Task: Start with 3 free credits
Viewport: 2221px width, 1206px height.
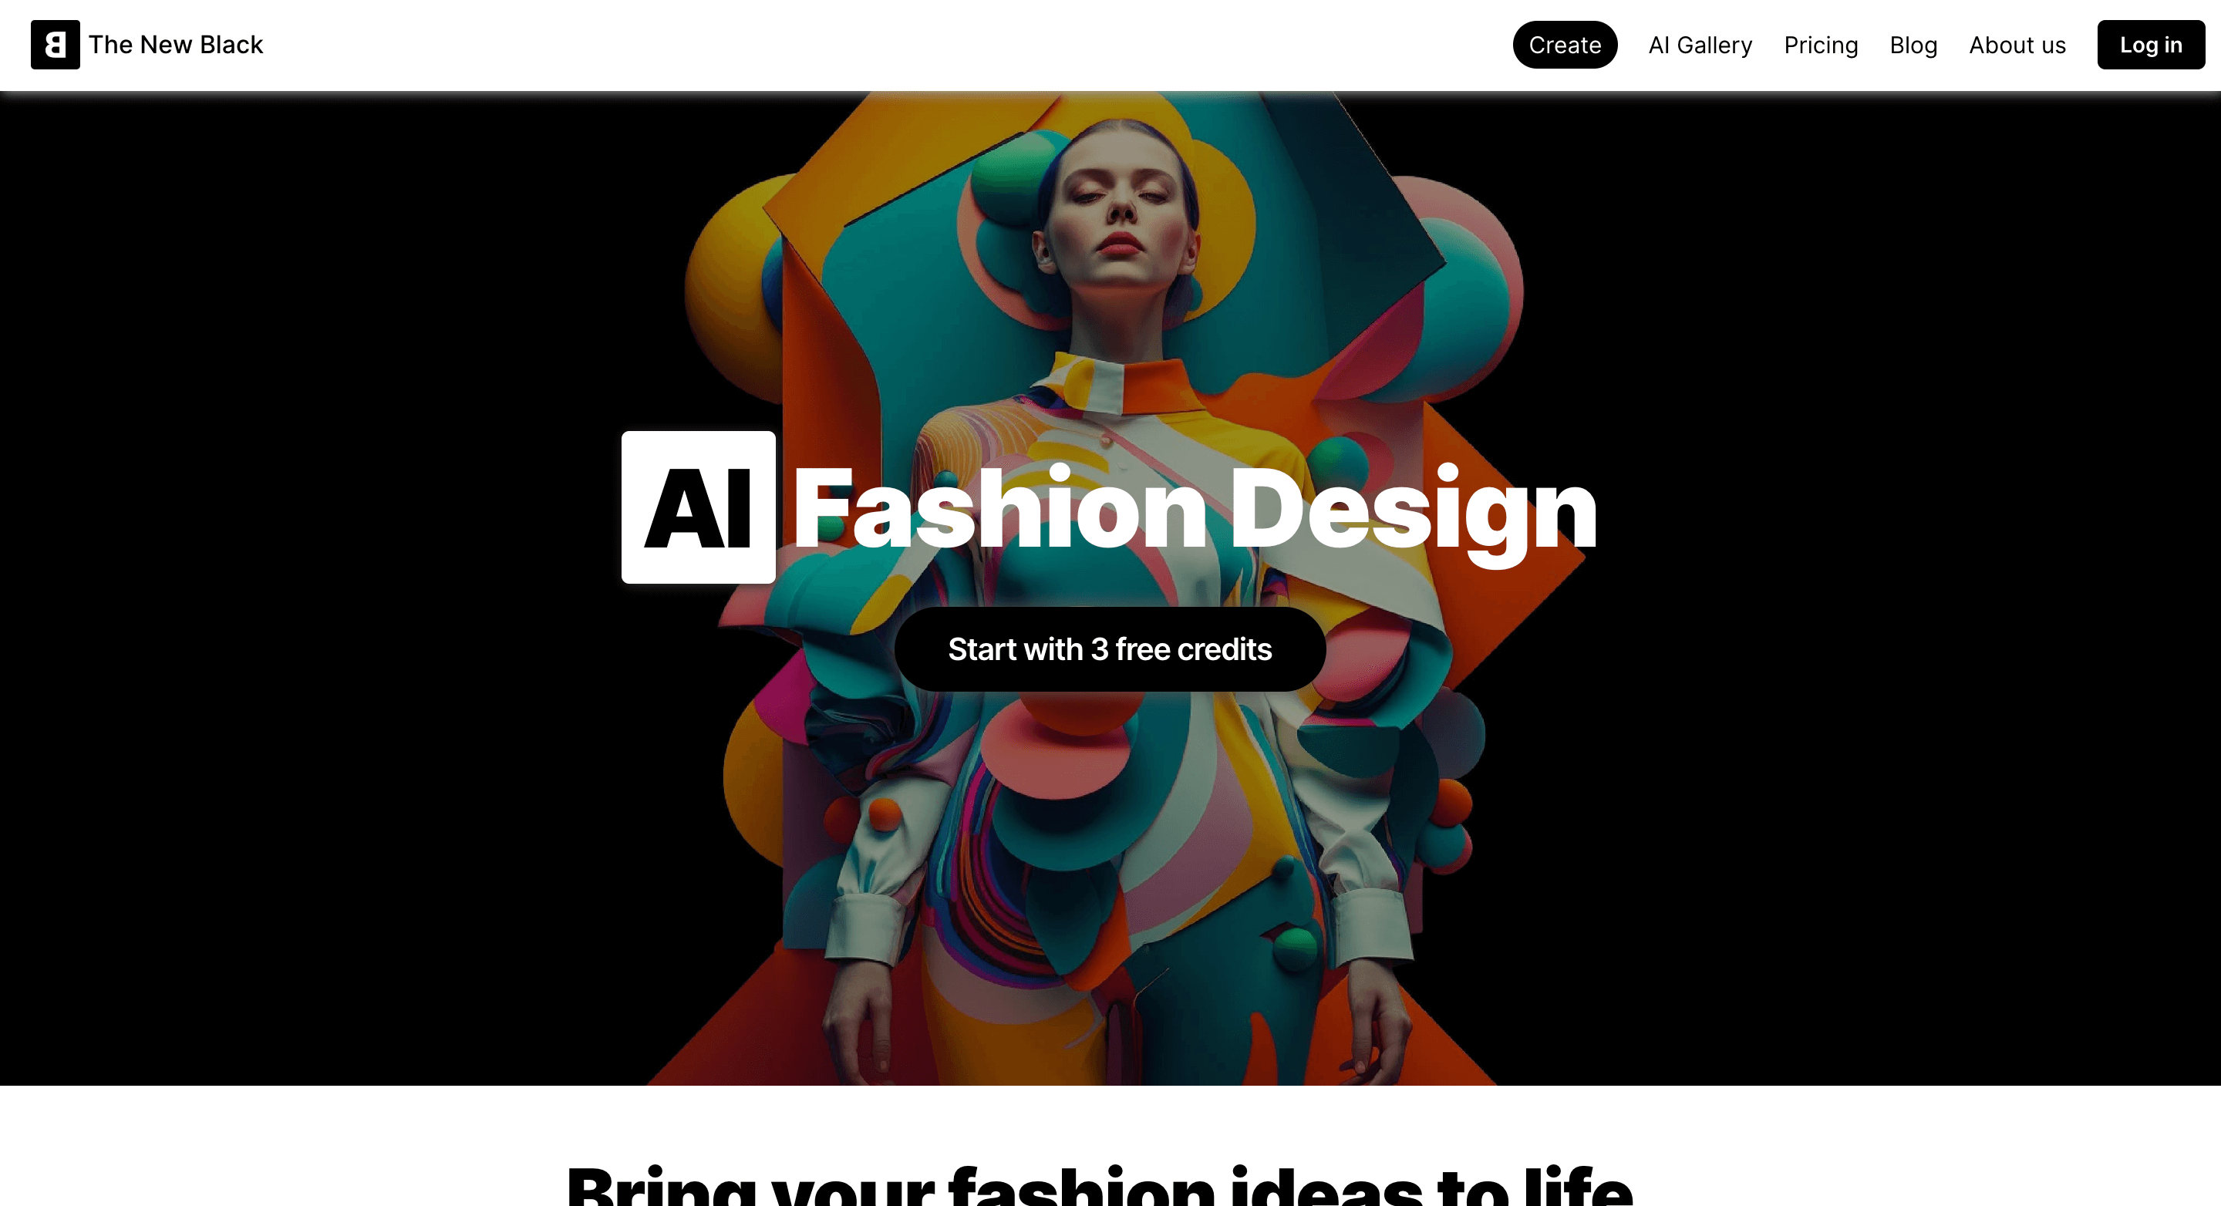Action: [1110, 649]
